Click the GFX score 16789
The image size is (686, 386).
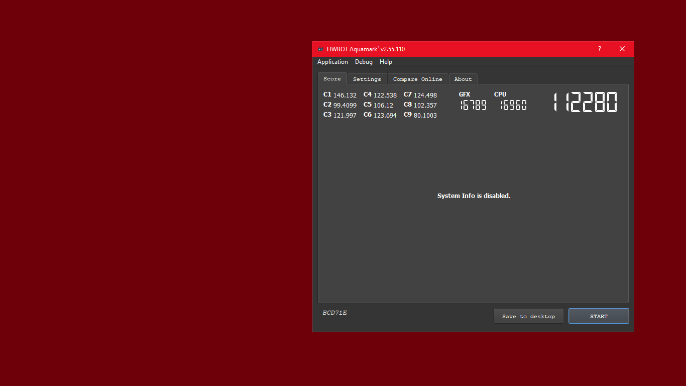coord(474,105)
